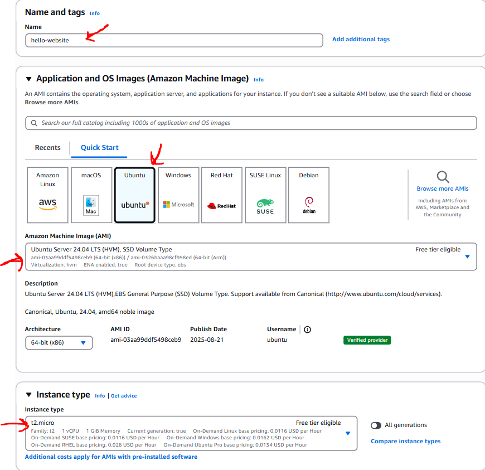Select the Amazon Linux AMI tile
This screenshot has height=470, width=485.
pos(47,195)
